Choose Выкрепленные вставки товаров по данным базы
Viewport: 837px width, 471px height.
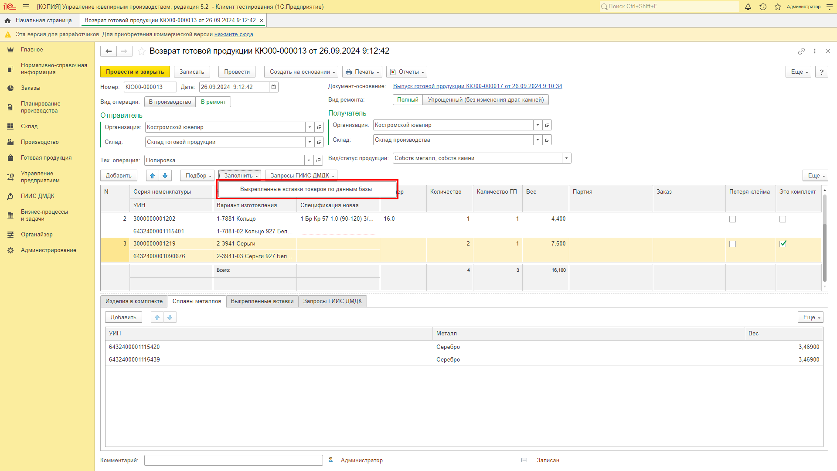click(306, 189)
